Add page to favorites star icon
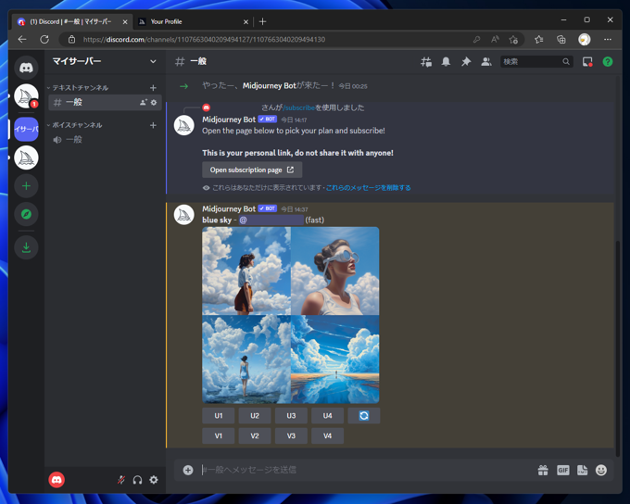This screenshot has height=504, width=630. tap(513, 40)
